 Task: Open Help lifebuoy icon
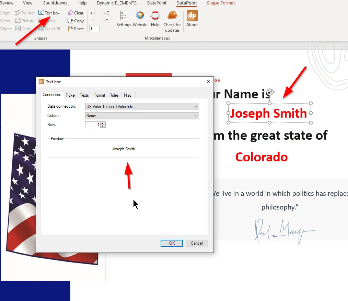155,19
